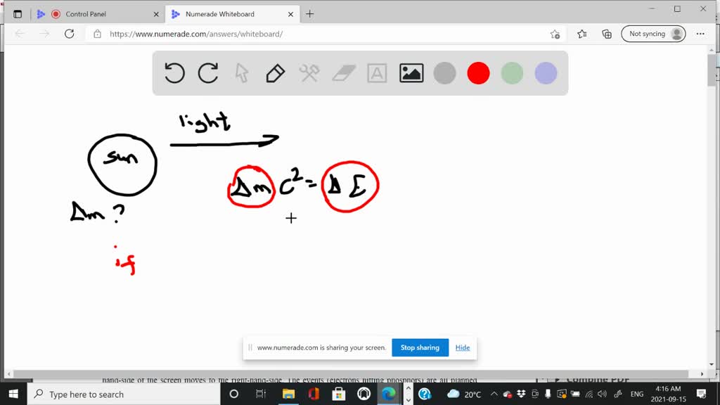The height and width of the screenshot is (405, 720).
Task: Hide the screen sharing notice
Action: coord(463,347)
